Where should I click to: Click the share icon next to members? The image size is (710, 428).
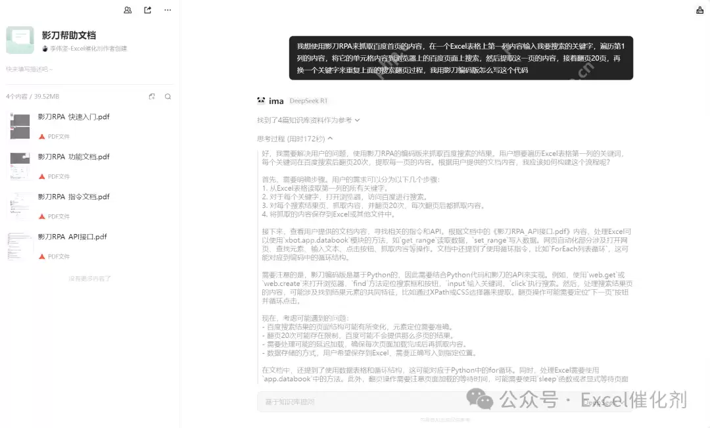tap(147, 9)
